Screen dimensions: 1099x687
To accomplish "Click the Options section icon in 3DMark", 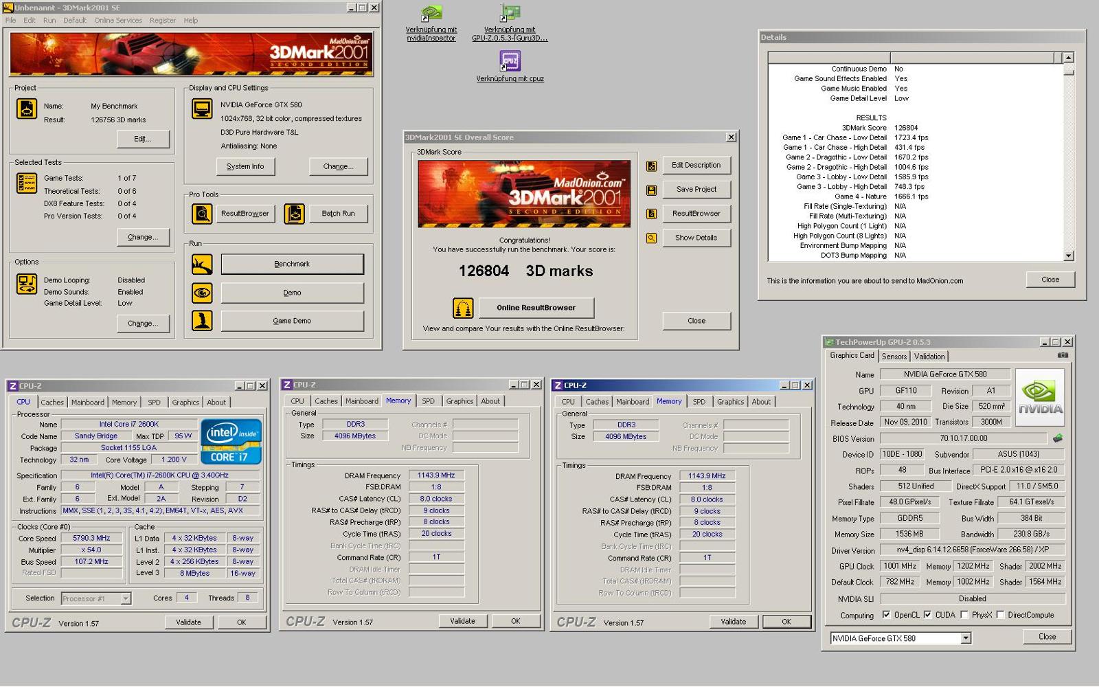I will pyautogui.click(x=27, y=284).
